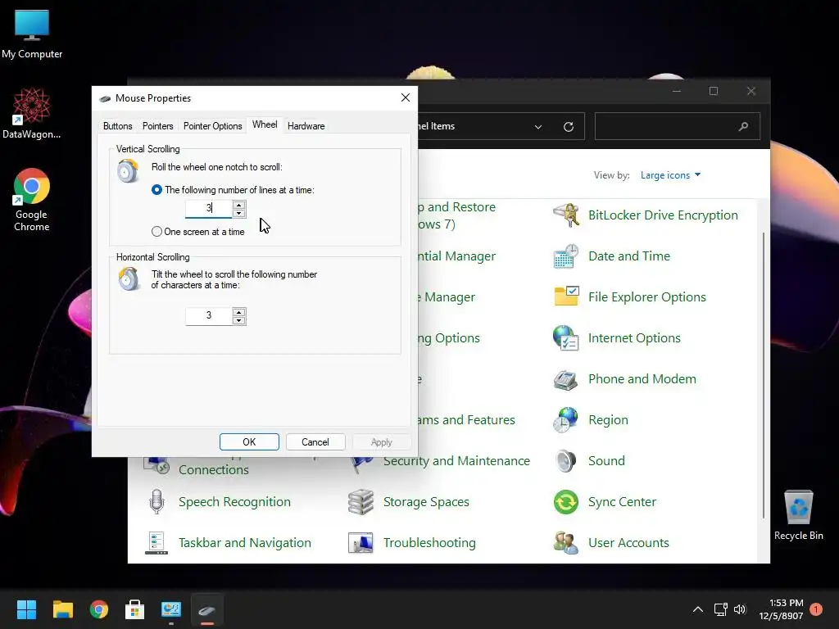The image size is (839, 629).
Task: Open BitLocker Drive Encryption icon
Action: coord(566,215)
